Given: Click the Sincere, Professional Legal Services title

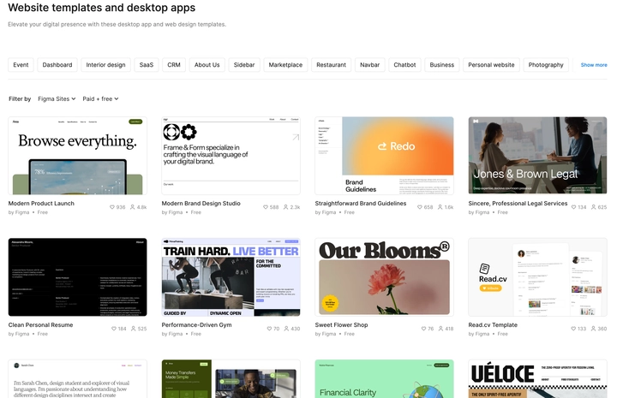Looking at the screenshot, I should tap(518, 204).
